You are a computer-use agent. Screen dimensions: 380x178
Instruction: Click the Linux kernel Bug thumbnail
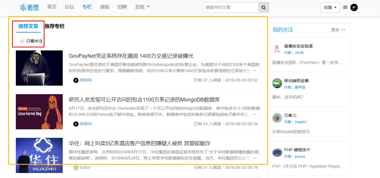point(39,112)
